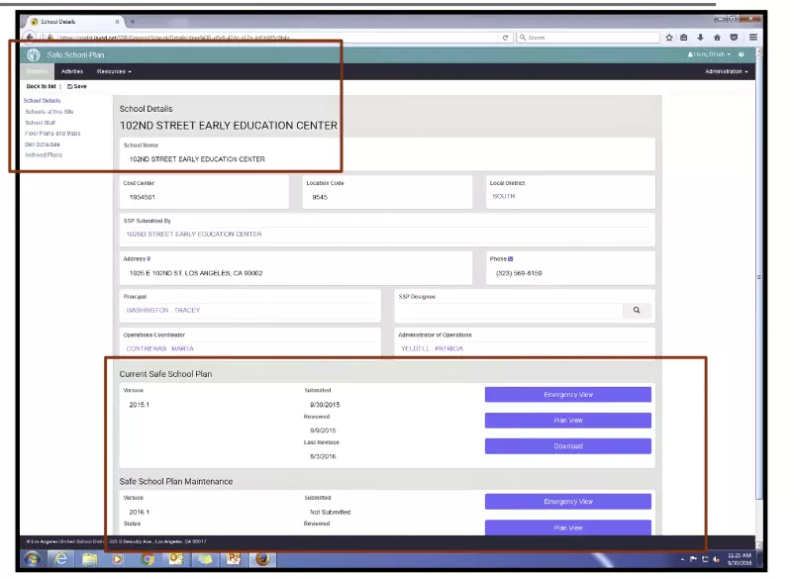The height and width of the screenshot is (578, 792).
Task: Open Floor Plans and Maps sidebar link
Action: coord(52,134)
